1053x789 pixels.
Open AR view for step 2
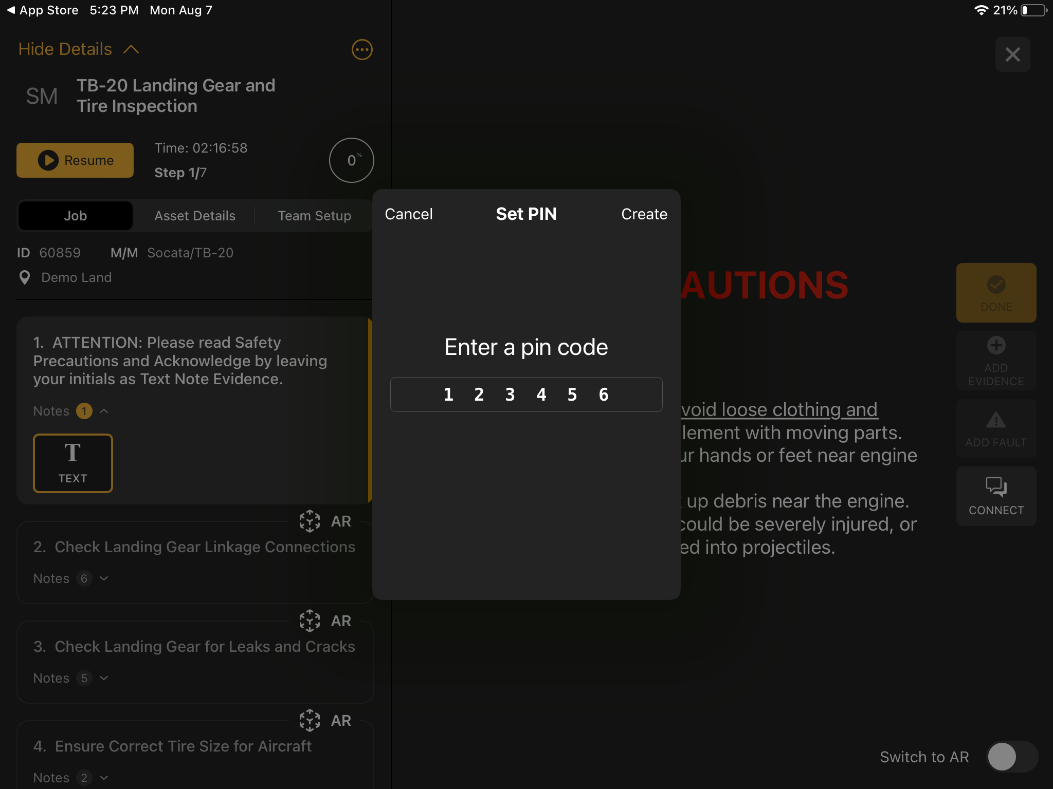pos(326,521)
